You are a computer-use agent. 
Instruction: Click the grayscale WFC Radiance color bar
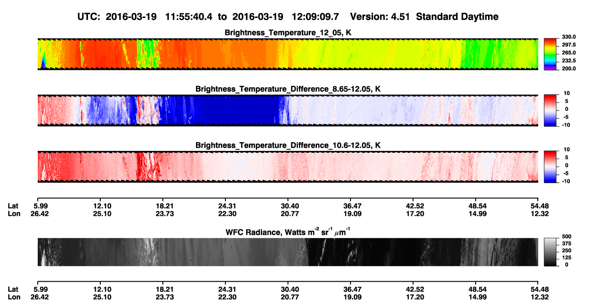tap(550, 252)
